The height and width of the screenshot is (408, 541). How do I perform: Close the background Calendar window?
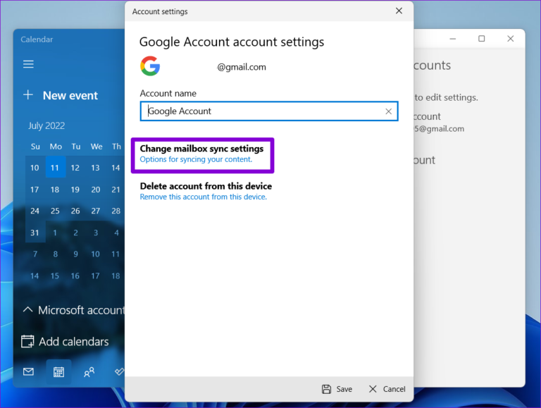511,39
